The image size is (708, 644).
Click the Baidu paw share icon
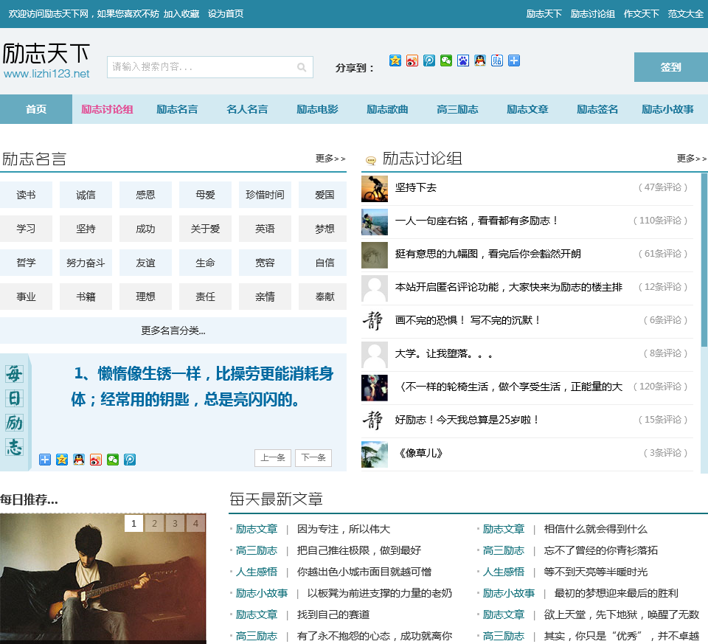coord(463,60)
